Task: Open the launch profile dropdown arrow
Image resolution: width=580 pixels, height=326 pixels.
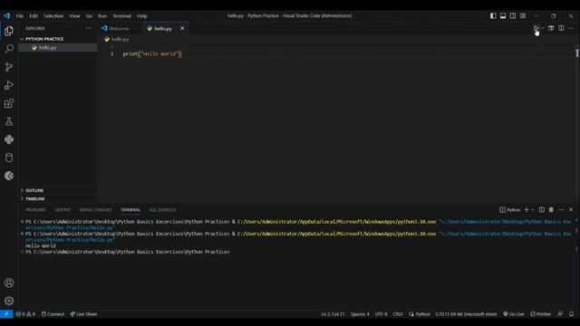Action: (x=533, y=209)
